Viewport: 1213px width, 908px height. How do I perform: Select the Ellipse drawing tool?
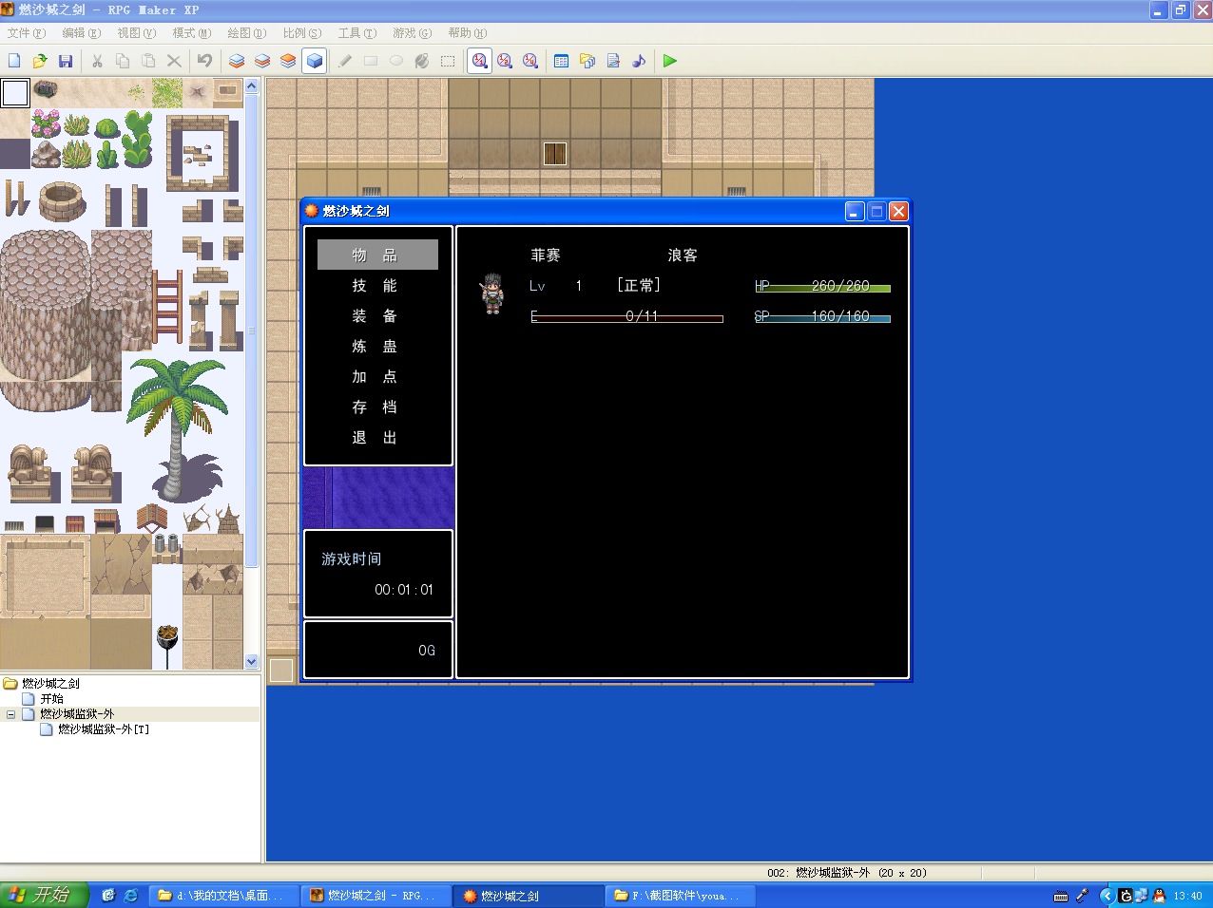click(396, 61)
